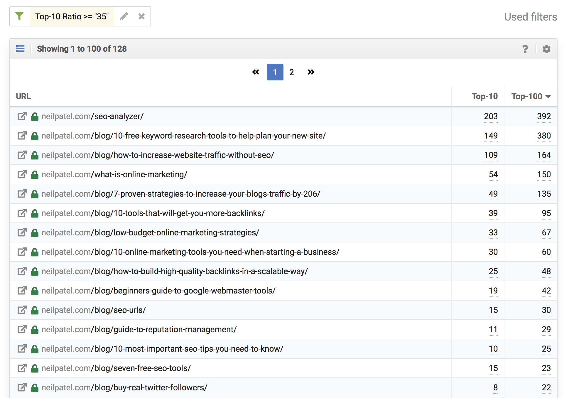Open the 10-free-keyword-research-tools URL link
This screenshot has height=398, width=564.
[184, 136]
